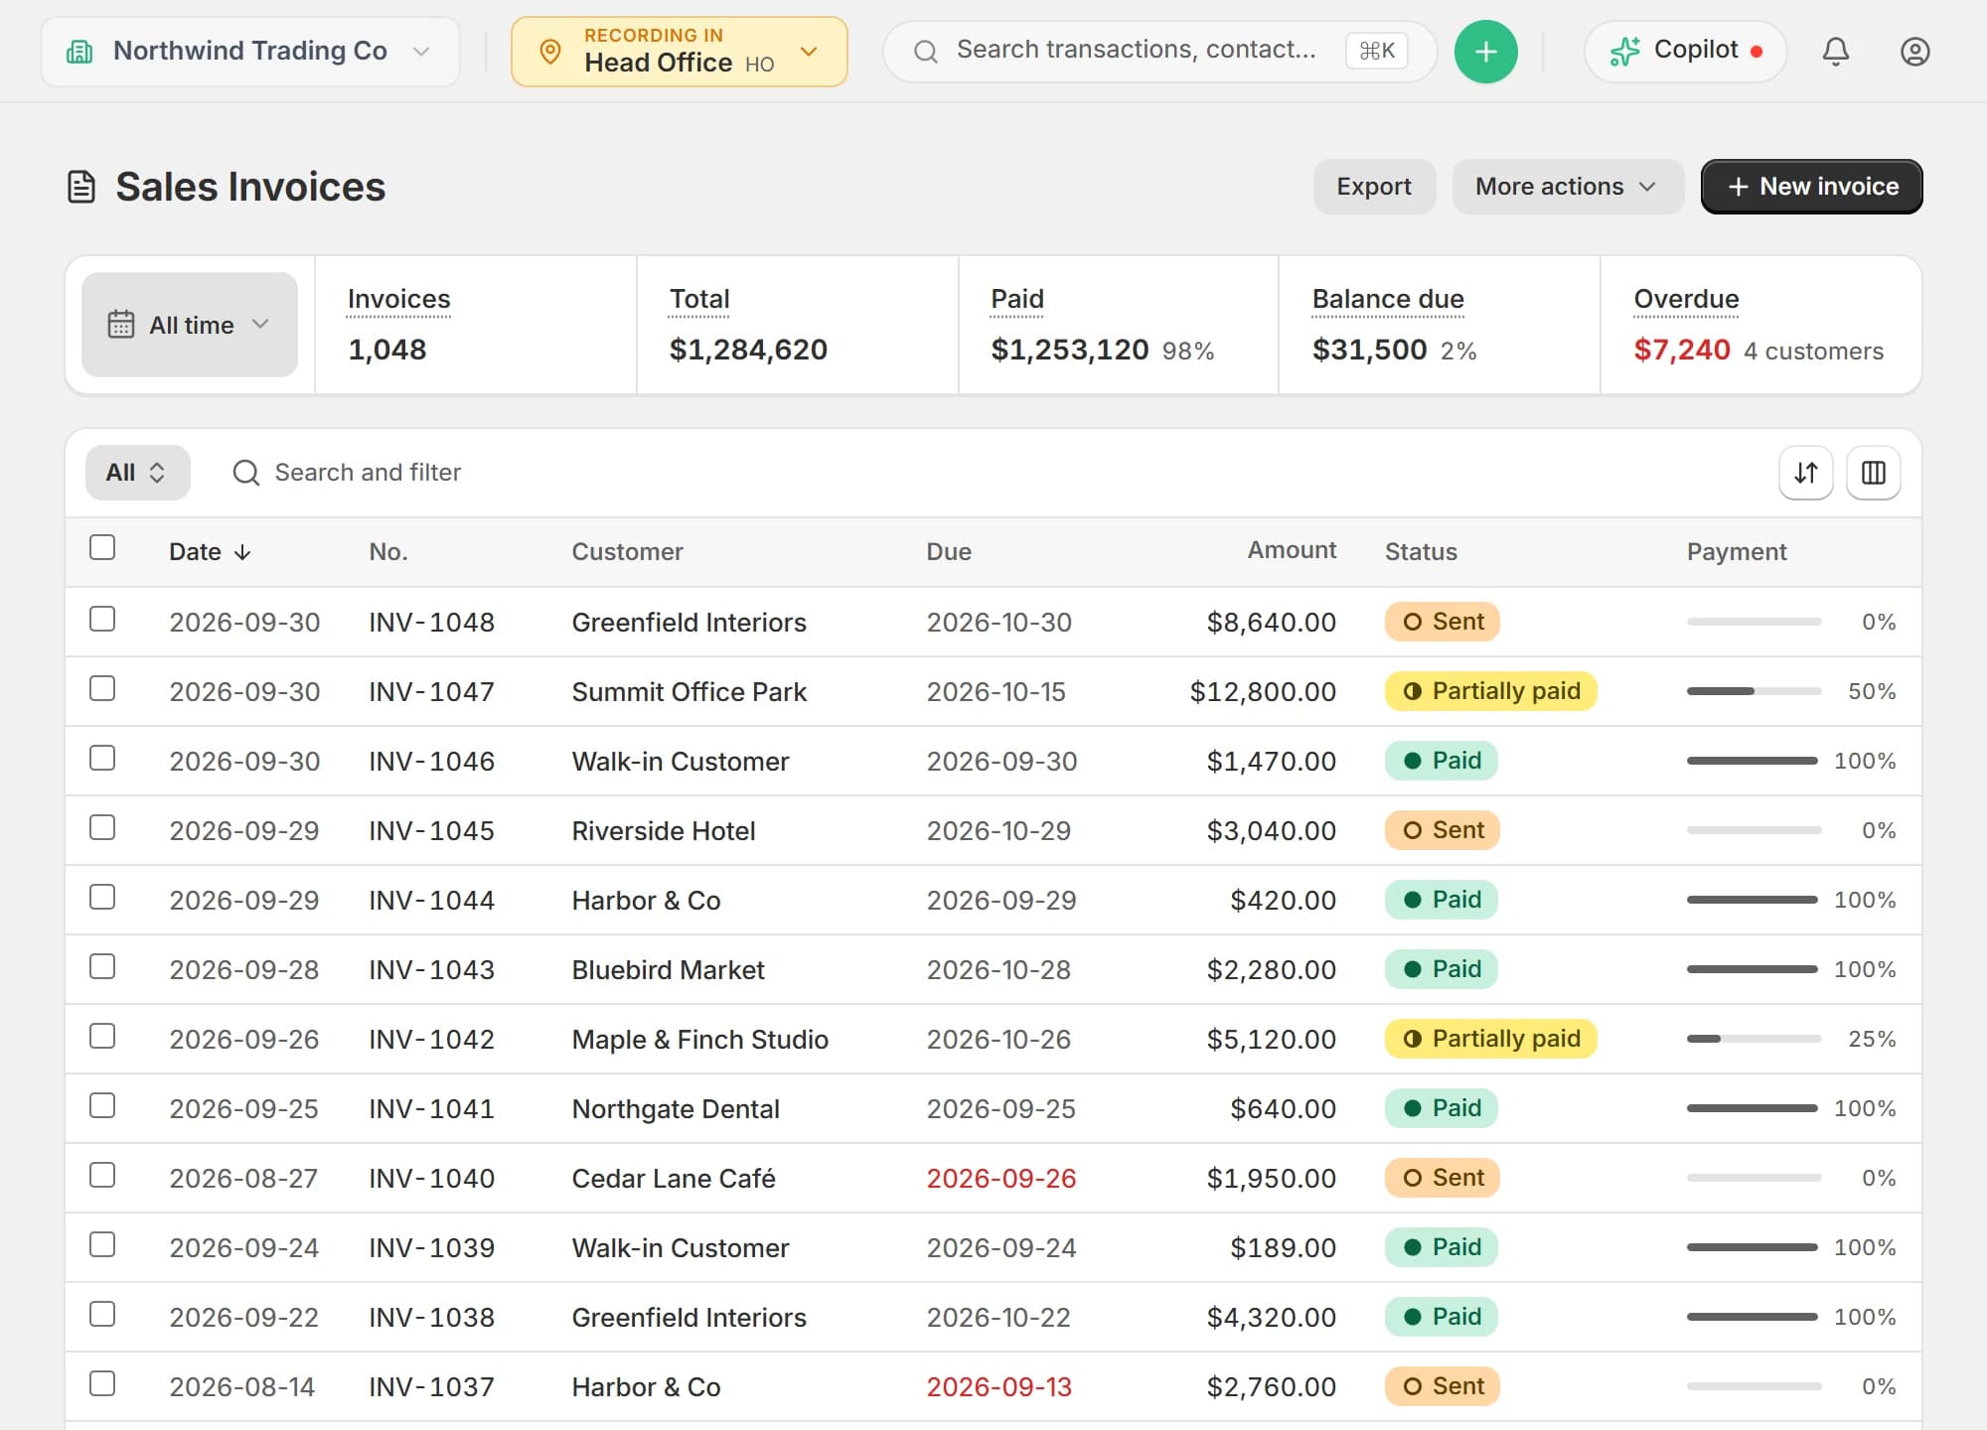Select the checkbox for INV-1048
The width and height of the screenshot is (1987, 1430).
click(102, 620)
